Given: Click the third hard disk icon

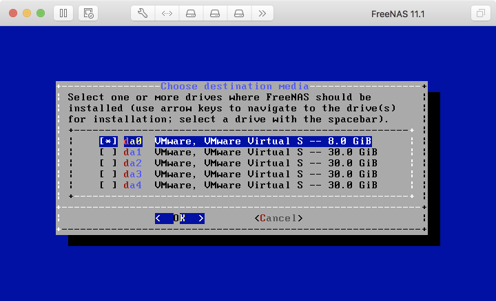Looking at the screenshot, I should [238, 13].
